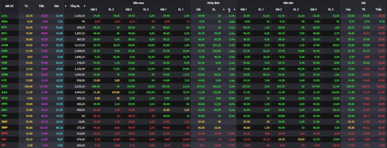Click the Cao price column header
This screenshot has width=387, height=148.
tap(348, 9)
